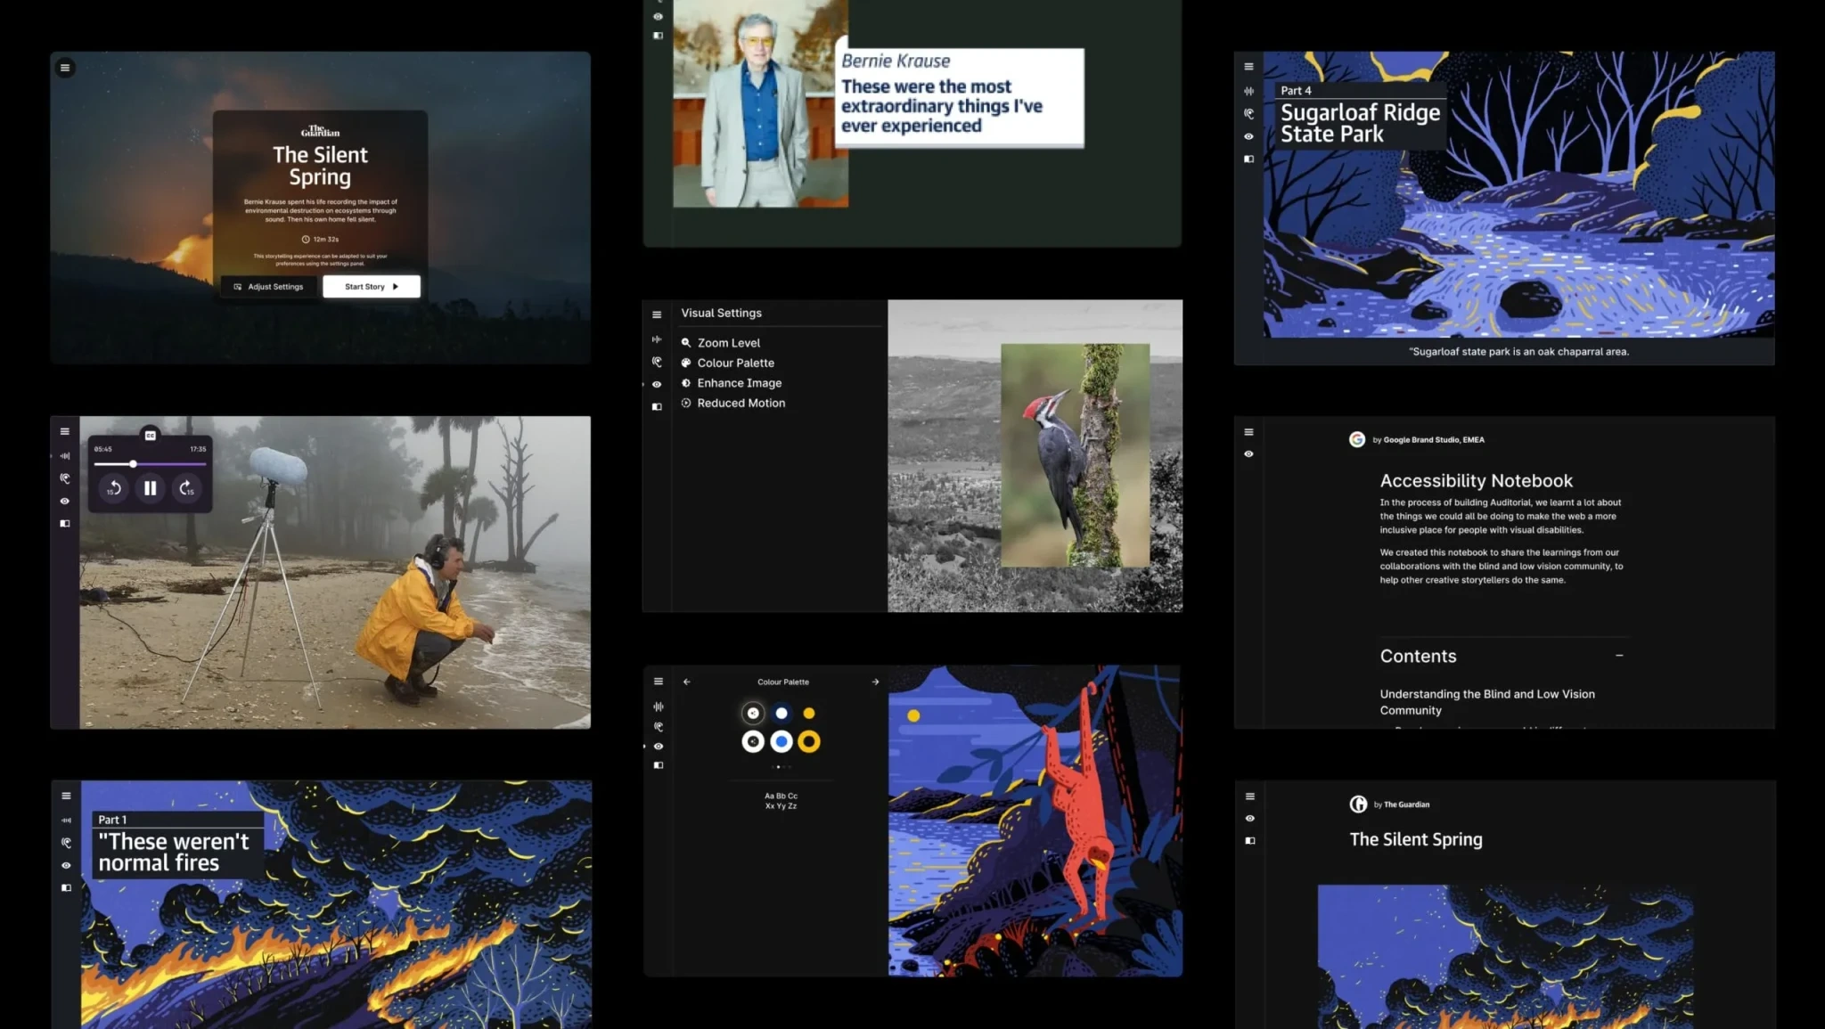Click the audio progress slider handle
Image resolution: width=1825 pixels, height=1029 pixels.
[x=133, y=464]
